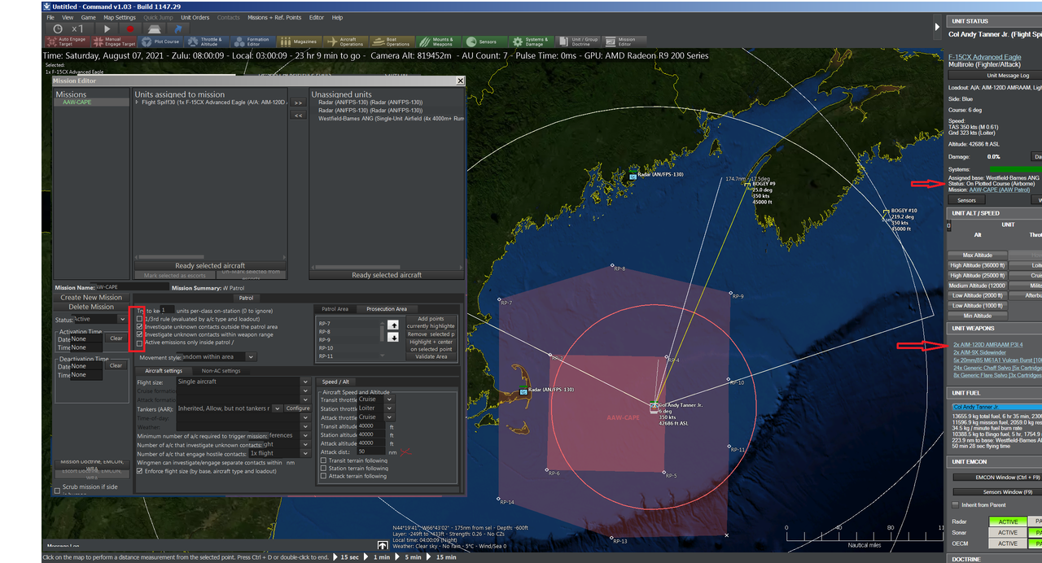Toggle Investigate unknown contacts within weapon range
The height and width of the screenshot is (563, 1042).
click(139, 334)
